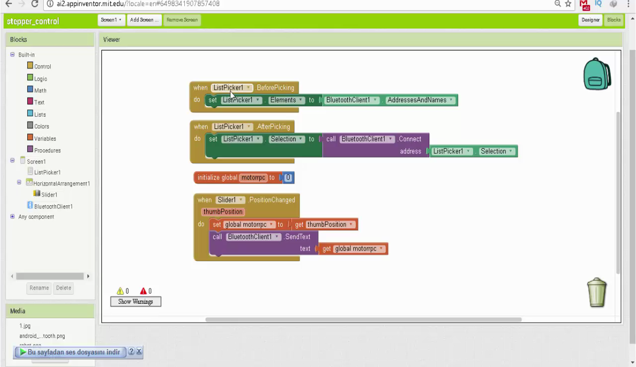Open the browser zoom magnifier icon

[558, 4]
